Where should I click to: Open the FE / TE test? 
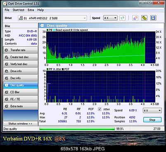(x=21, y=99)
